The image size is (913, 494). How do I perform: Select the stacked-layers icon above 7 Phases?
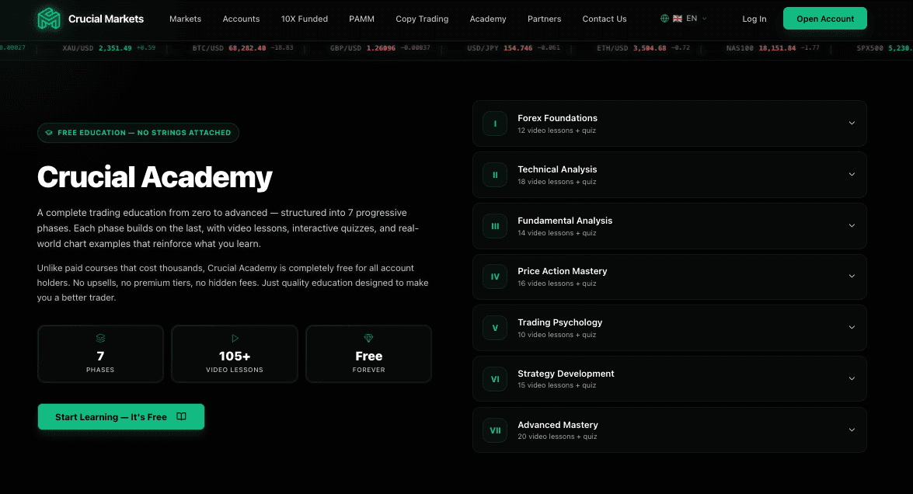100,338
